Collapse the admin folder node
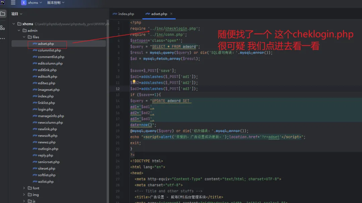The image size is (362, 203). click(x=19, y=30)
